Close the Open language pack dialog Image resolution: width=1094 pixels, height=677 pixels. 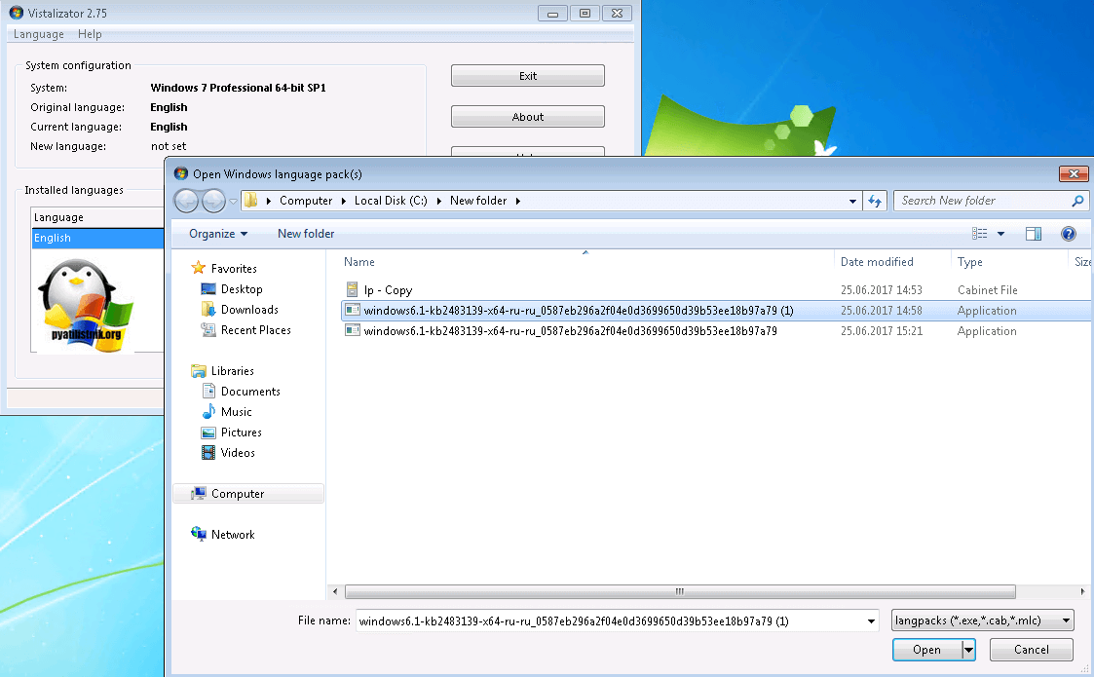[1074, 173]
